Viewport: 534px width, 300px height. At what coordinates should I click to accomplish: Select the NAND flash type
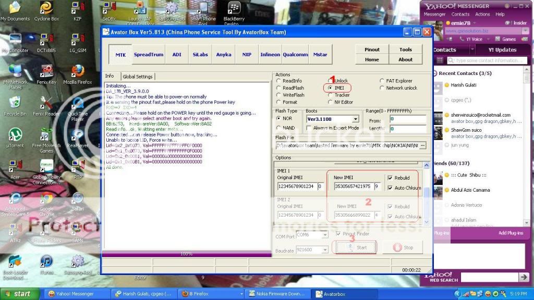click(x=280, y=128)
